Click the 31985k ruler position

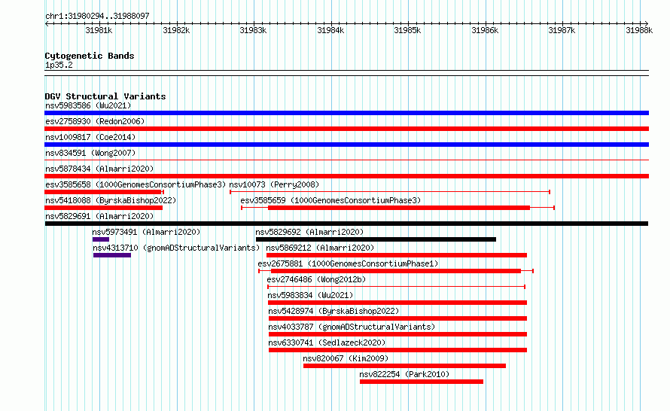click(x=407, y=30)
